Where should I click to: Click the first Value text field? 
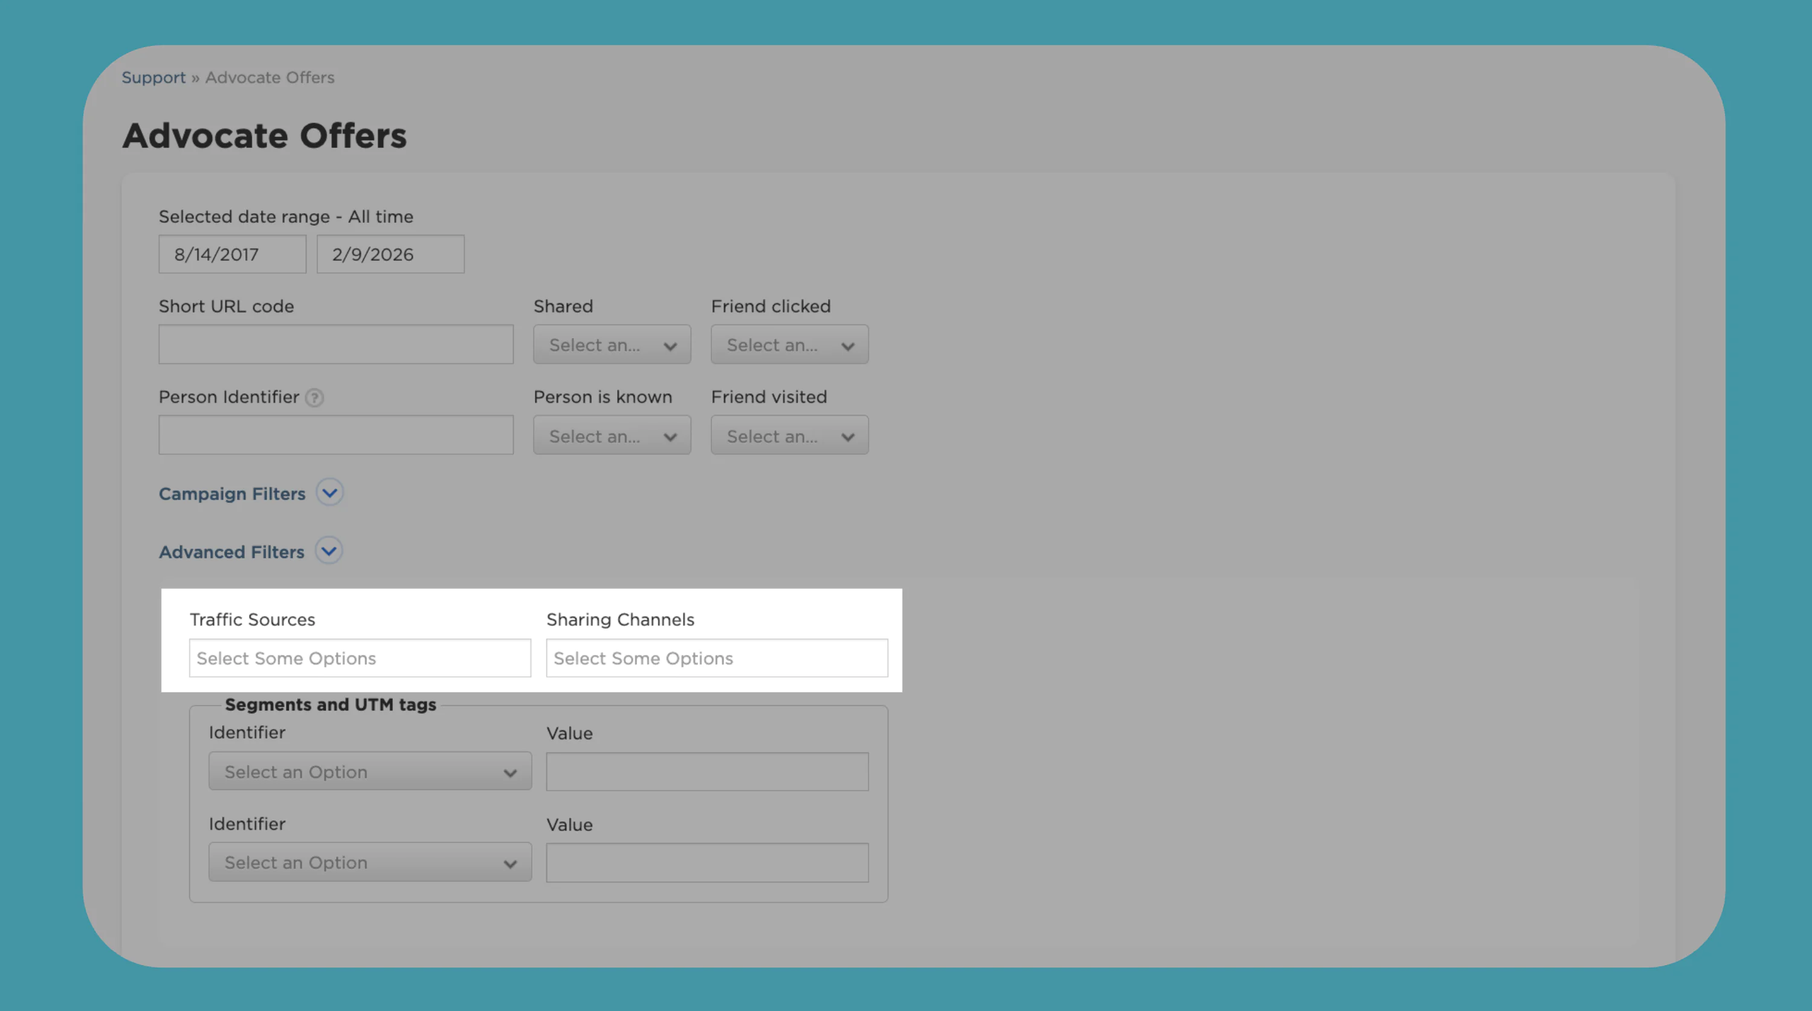706,772
